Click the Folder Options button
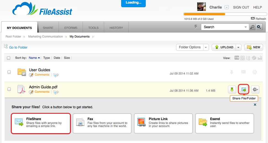Screen dimensions: 268x143 coord(190,47)
